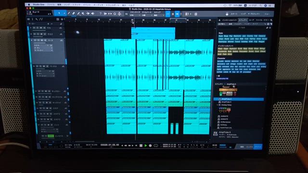Open Studio One menu in menu bar
Viewport: 308px width, 173px height.
(x=38, y=4)
